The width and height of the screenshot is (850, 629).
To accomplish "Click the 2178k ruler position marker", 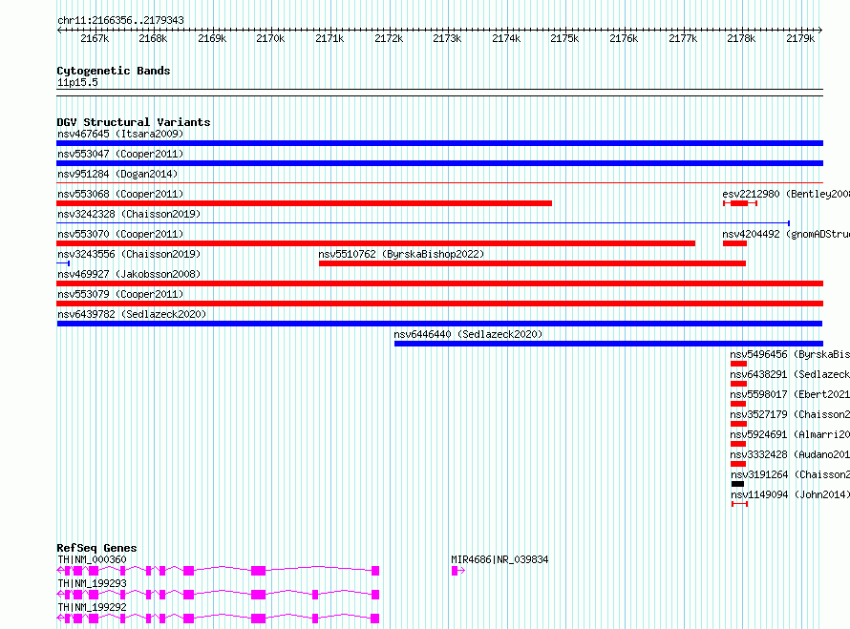I will (741, 38).
